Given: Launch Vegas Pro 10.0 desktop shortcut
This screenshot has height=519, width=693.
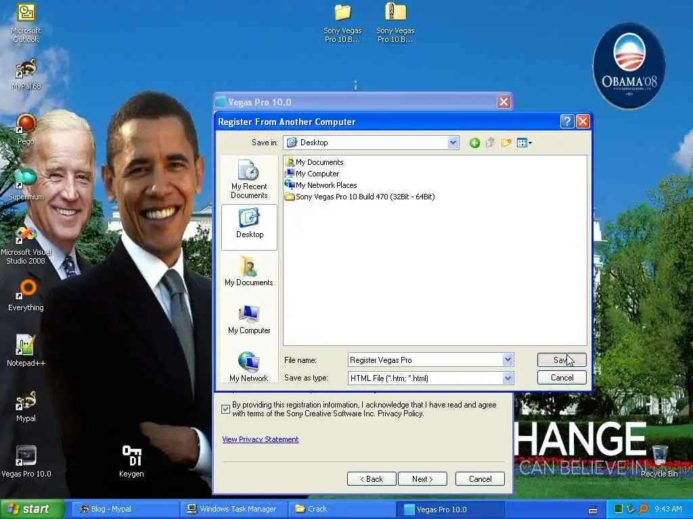Looking at the screenshot, I should (x=26, y=462).
